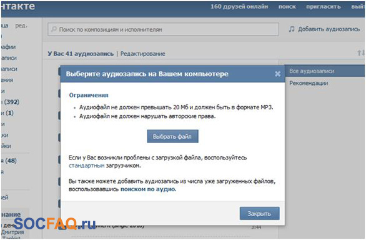
Task: Open the sidebar item showing (48)
Action: (9, 161)
